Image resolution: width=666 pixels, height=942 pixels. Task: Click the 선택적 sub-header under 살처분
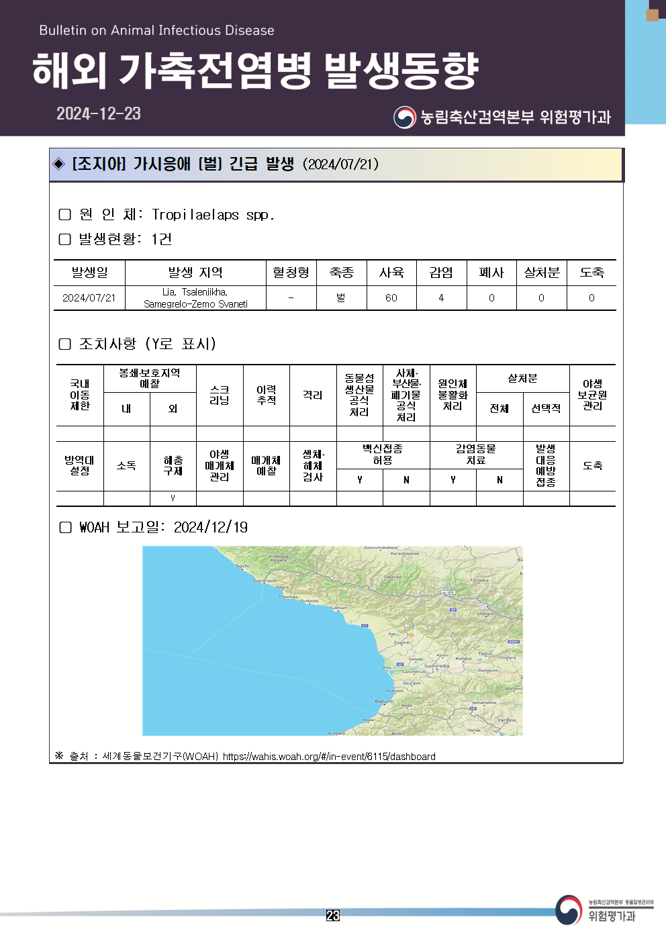tap(546, 408)
